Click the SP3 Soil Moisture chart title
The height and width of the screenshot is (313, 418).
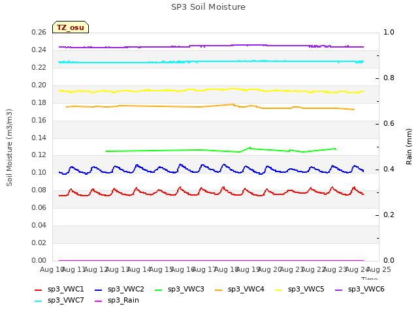coord(208,7)
